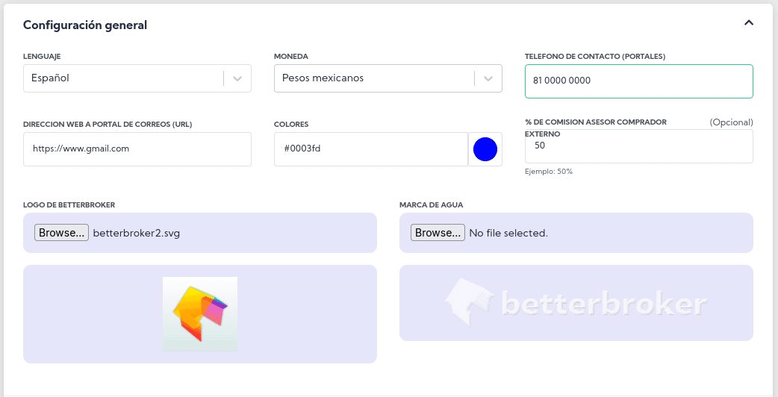778x397 pixels.
Task: Click the Colores hex code field
Action: coord(370,149)
